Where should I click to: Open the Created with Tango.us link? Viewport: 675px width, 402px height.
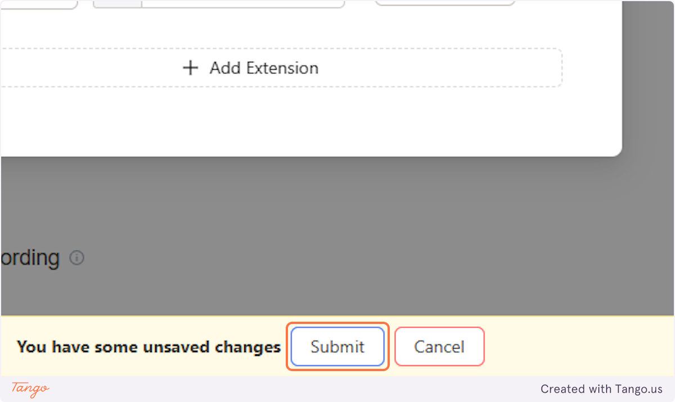(601, 389)
